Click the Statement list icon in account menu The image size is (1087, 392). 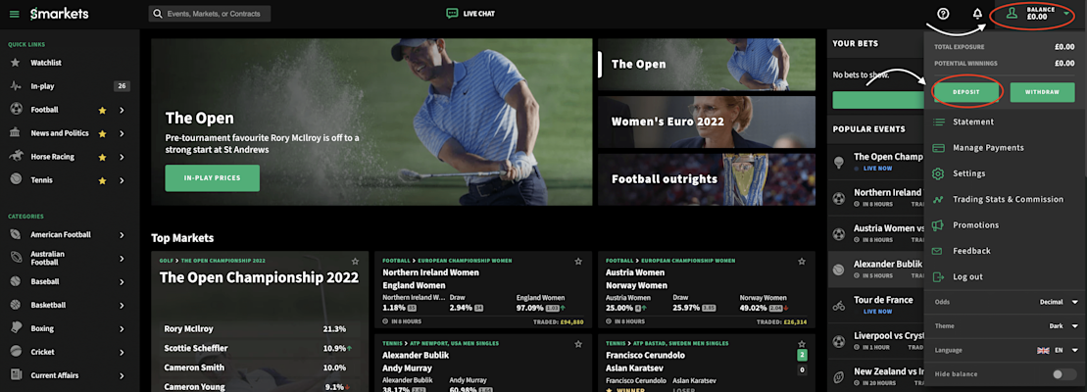939,122
